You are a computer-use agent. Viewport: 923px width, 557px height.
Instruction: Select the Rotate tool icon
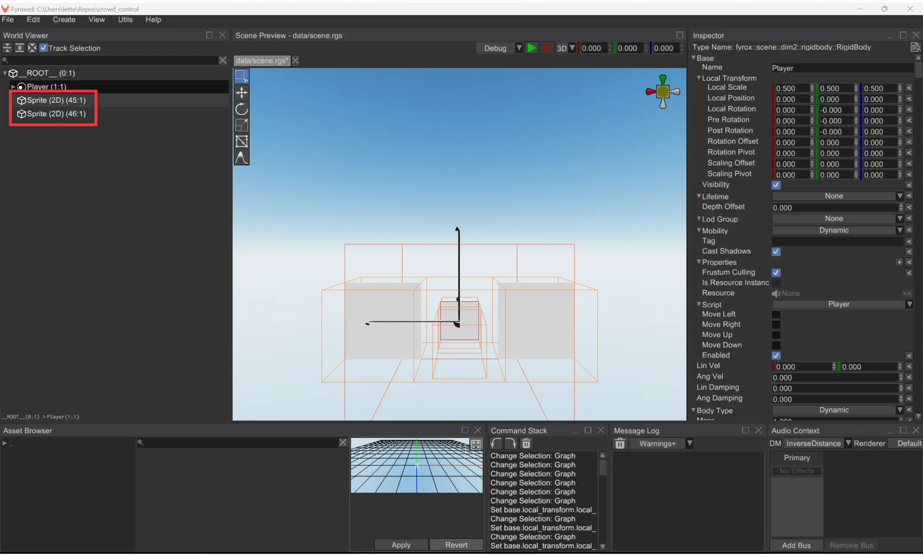tap(242, 109)
